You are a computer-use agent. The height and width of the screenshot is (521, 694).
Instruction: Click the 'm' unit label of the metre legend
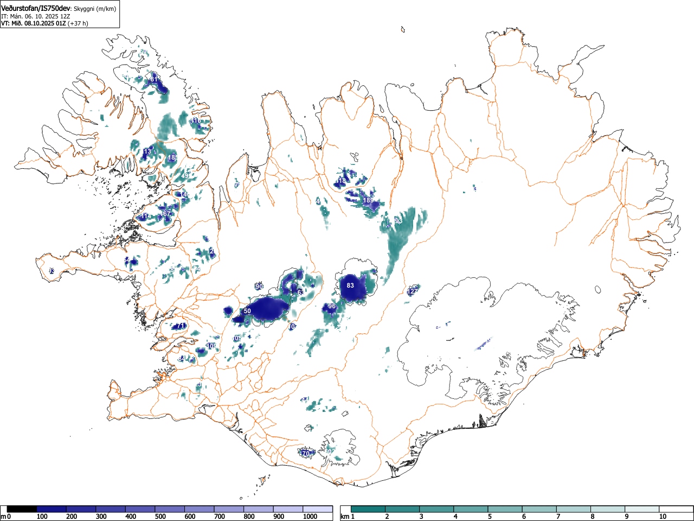tap(3, 517)
